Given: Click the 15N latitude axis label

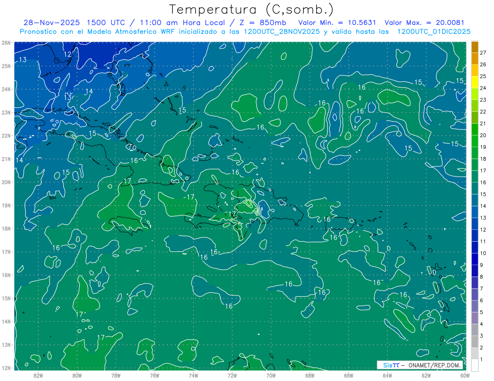Looking at the screenshot, I should tap(6, 298).
